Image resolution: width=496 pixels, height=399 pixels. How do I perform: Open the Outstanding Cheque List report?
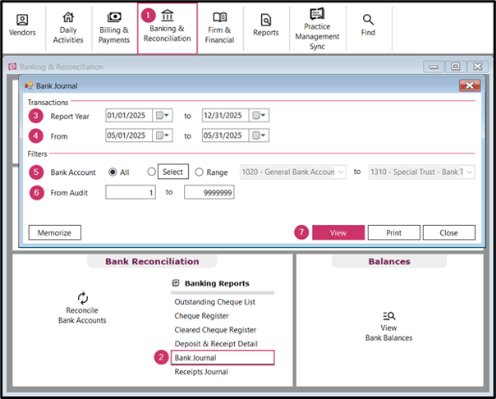tap(215, 302)
